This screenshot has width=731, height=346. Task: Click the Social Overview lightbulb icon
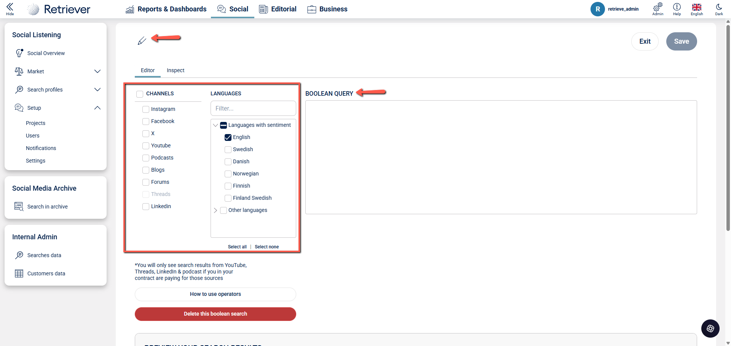(19, 53)
